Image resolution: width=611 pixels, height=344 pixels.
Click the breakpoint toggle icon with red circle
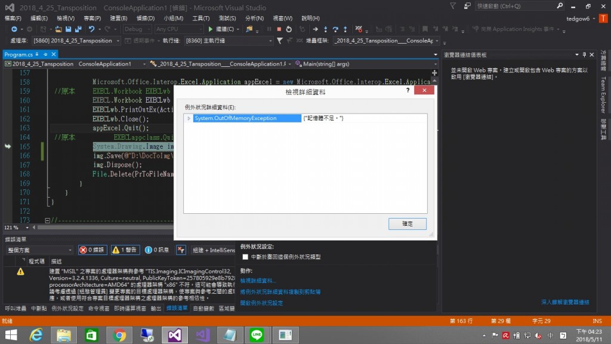(x=359, y=29)
